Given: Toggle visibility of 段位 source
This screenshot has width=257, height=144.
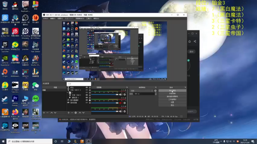Looking at the screenshot, I should (x=87, y=87).
